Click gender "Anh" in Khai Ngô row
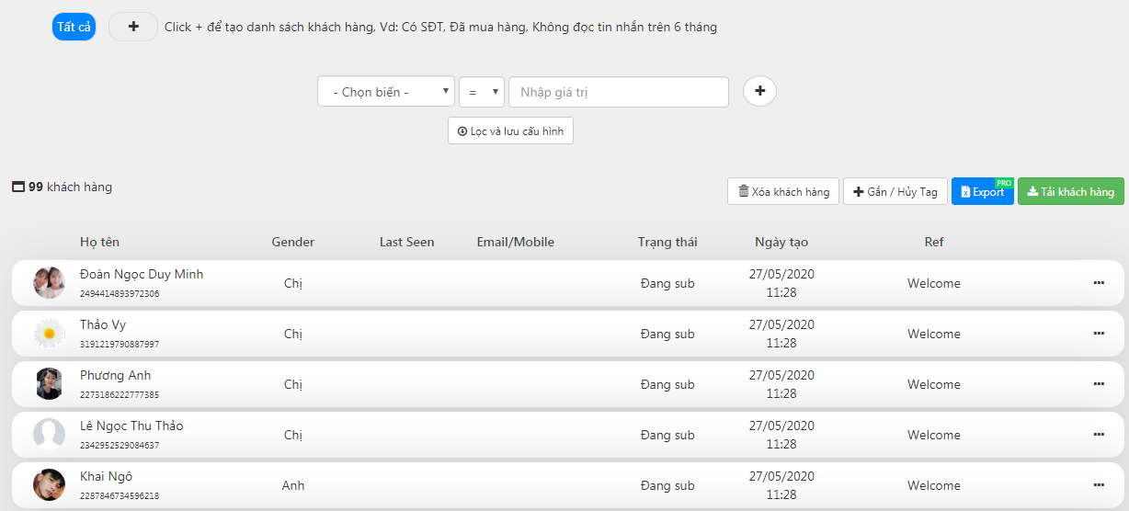1129x511 pixels. click(x=293, y=485)
